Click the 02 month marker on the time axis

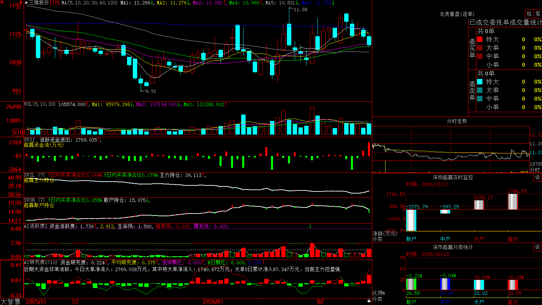click(x=321, y=302)
